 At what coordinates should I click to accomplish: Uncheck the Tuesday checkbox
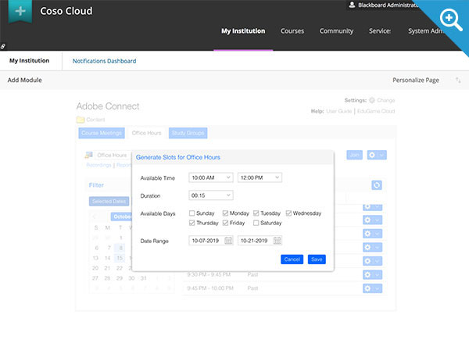pos(256,213)
